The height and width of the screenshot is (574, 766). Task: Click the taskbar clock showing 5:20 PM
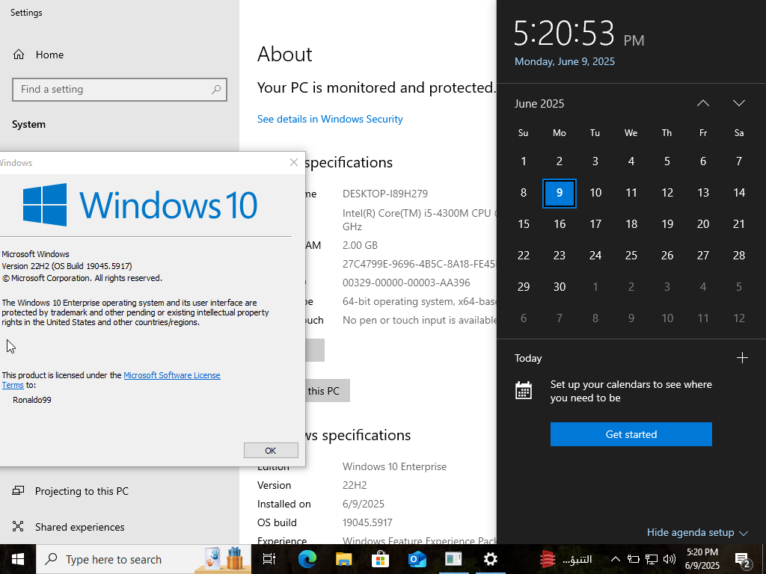point(702,559)
